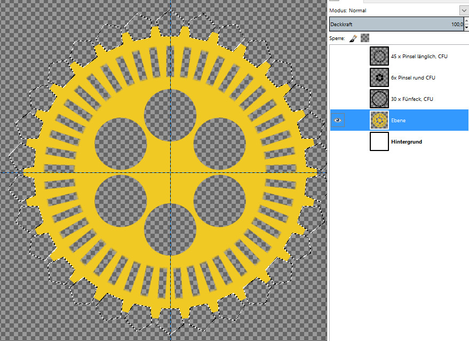Click the Deckkraft spinner arrows
Viewport: 469px width, 341px height.
click(466, 24)
